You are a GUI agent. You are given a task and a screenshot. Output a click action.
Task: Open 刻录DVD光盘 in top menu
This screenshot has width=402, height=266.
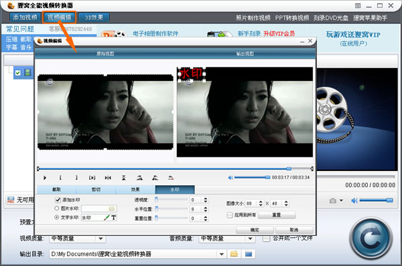(x=331, y=18)
